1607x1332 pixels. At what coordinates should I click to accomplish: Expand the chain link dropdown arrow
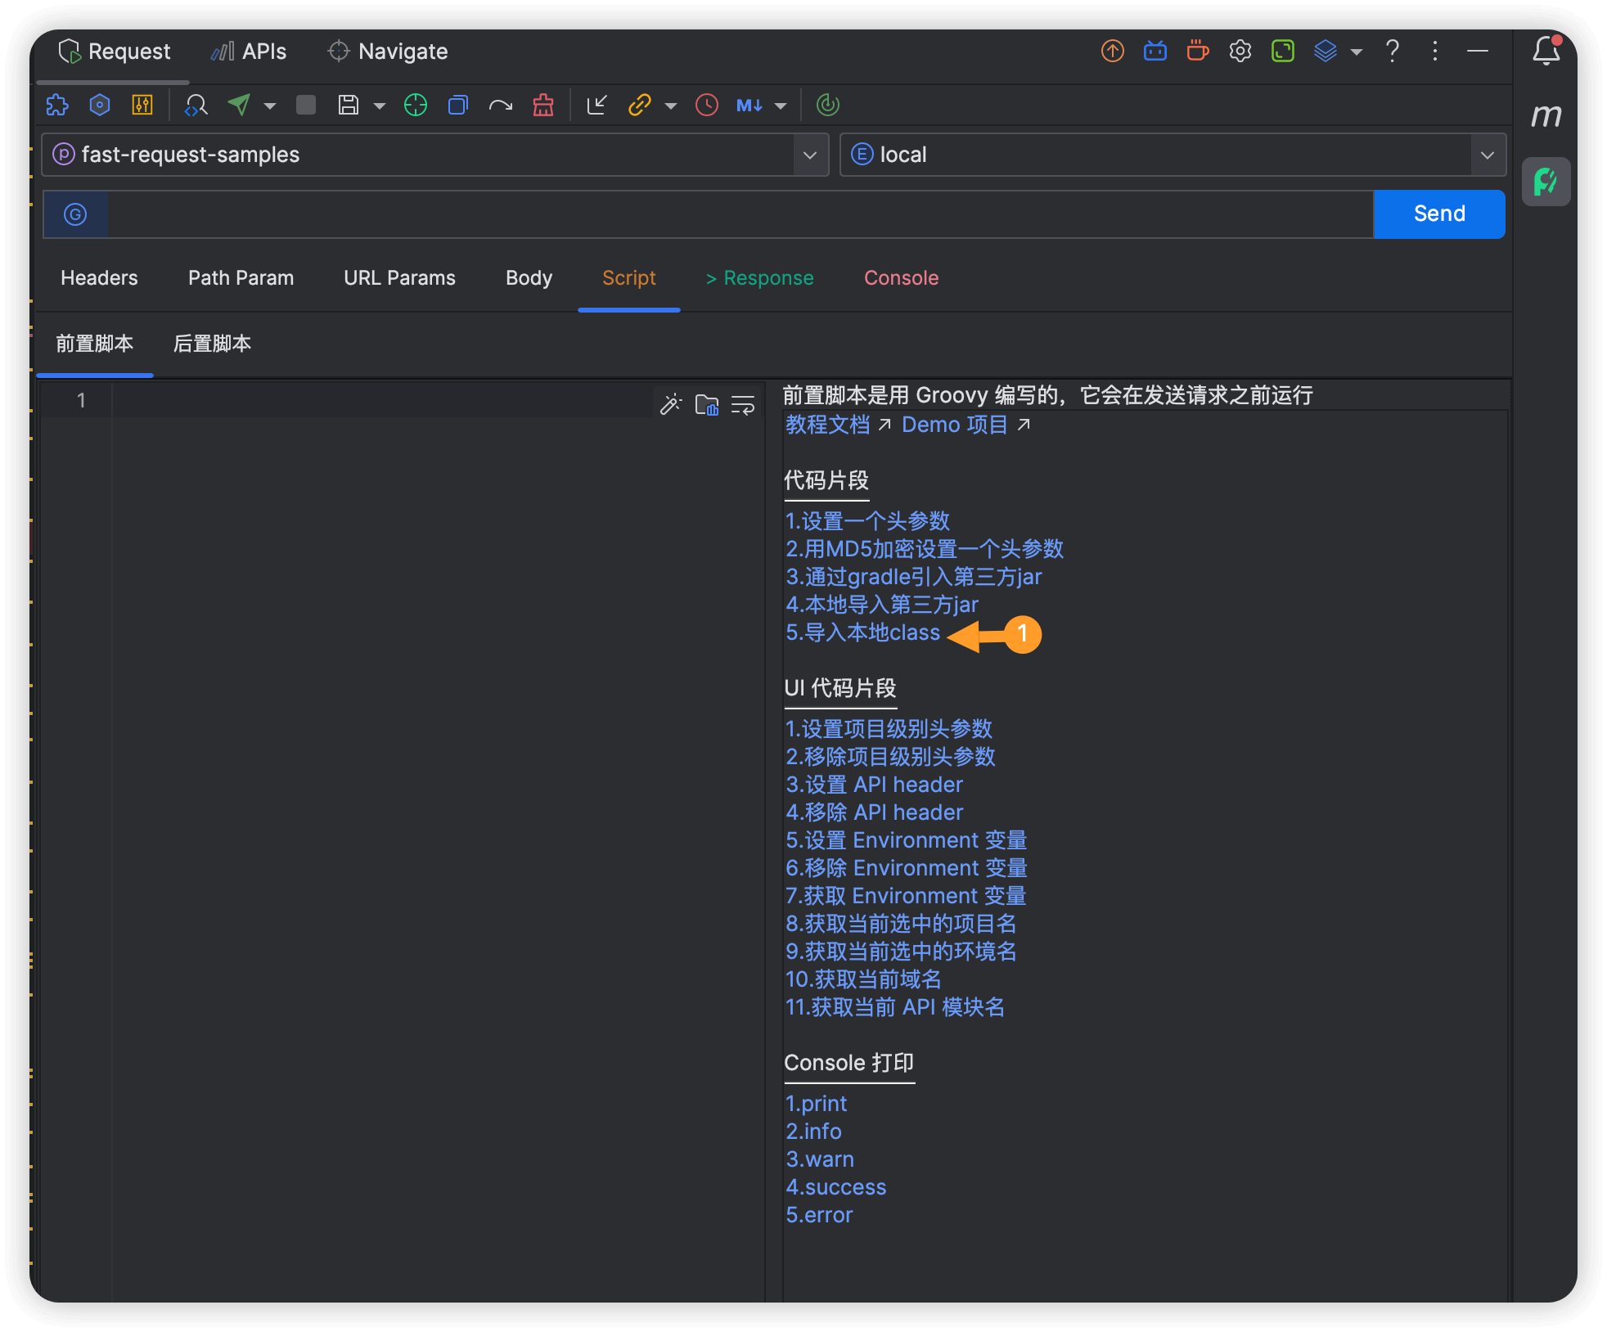671,106
